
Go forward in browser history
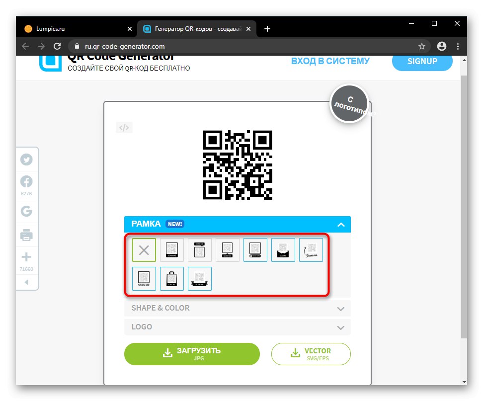pos(41,46)
